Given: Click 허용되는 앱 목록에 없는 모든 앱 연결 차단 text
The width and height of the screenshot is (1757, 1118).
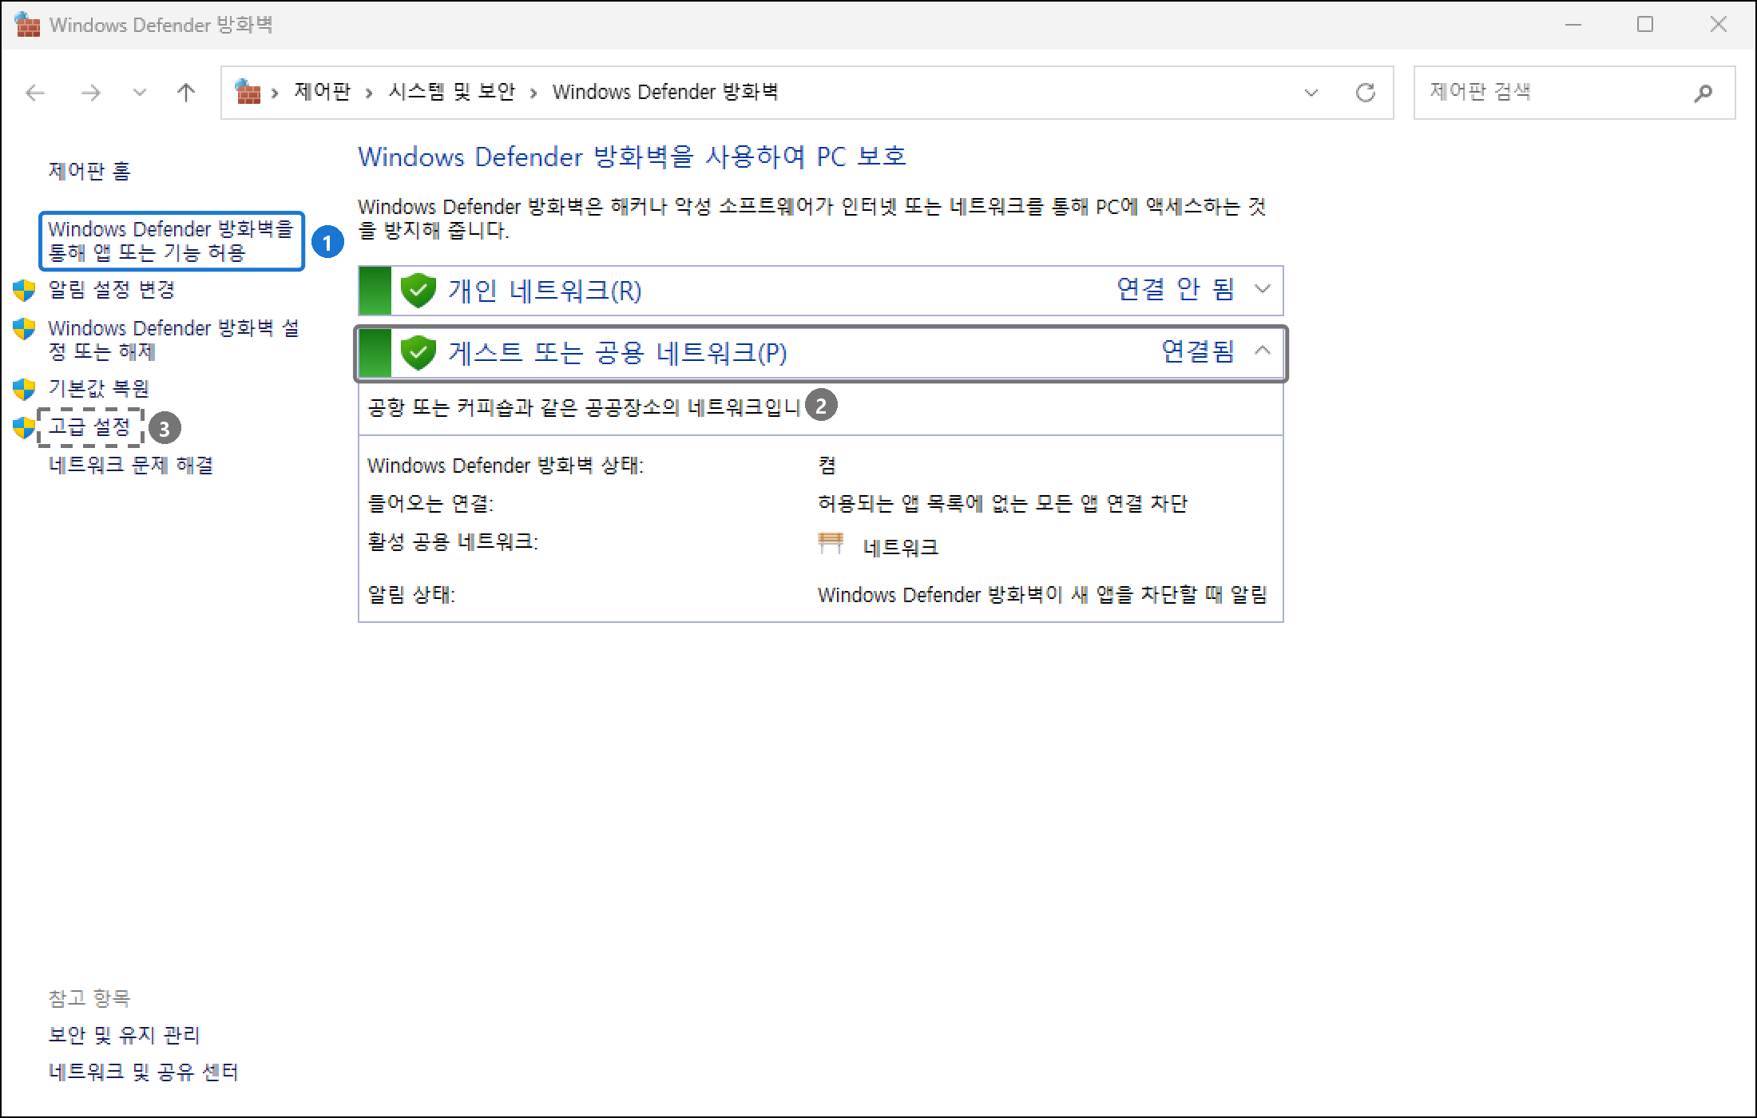Looking at the screenshot, I should (1002, 503).
